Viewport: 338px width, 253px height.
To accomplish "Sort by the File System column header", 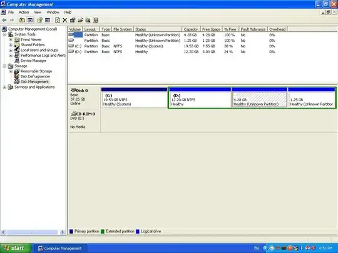I will click(x=123, y=29).
